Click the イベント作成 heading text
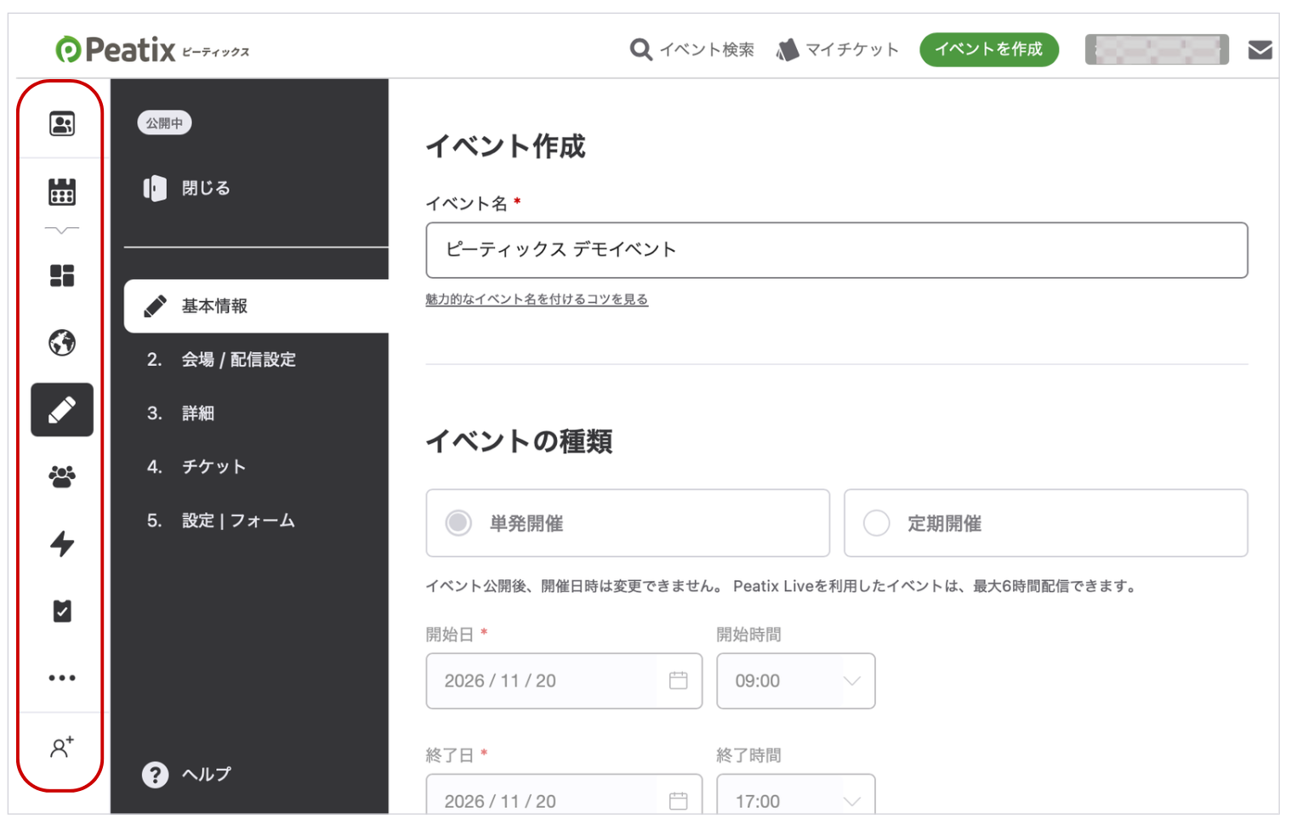1291x825 pixels. (x=506, y=146)
